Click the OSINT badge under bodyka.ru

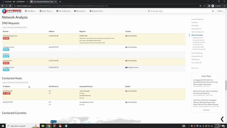coord(6,56)
